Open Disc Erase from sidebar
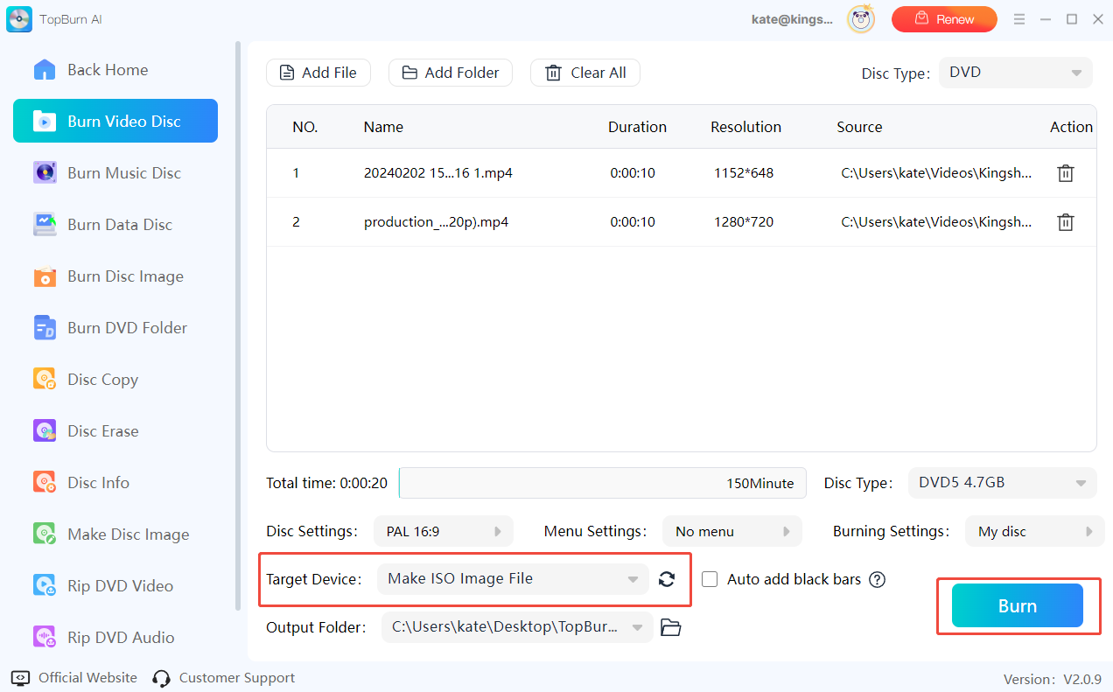This screenshot has width=1113, height=692. (103, 431)
